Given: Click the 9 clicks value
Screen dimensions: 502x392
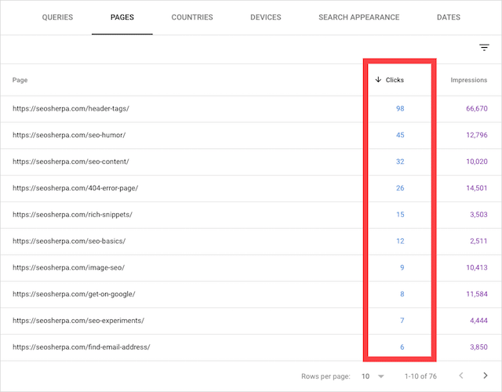Looking at the screenshot, I should coord(402,267).
